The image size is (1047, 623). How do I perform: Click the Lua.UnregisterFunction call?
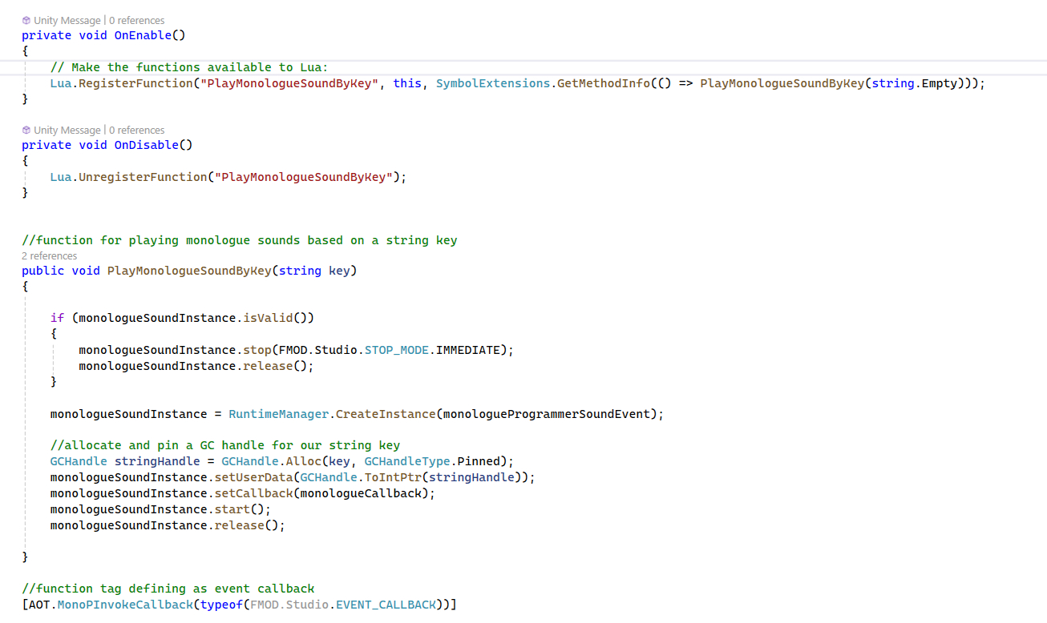pos(142,177)
